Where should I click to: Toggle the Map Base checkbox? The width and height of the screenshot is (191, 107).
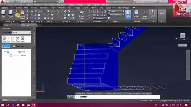pos(8,52)
